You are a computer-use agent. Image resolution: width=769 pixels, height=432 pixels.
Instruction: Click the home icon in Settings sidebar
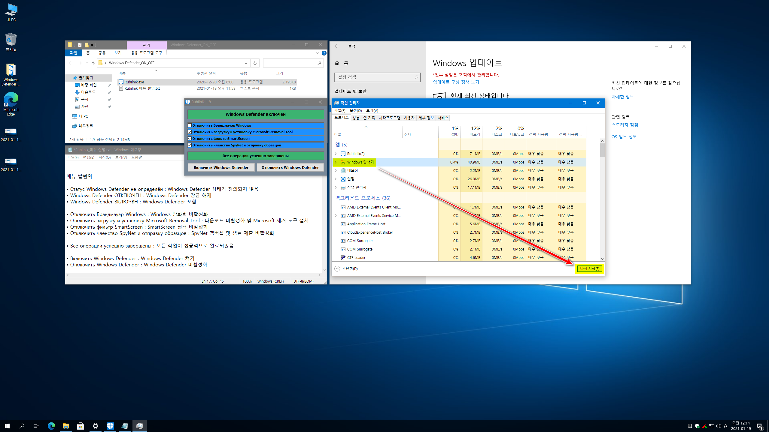coord(337,63)
